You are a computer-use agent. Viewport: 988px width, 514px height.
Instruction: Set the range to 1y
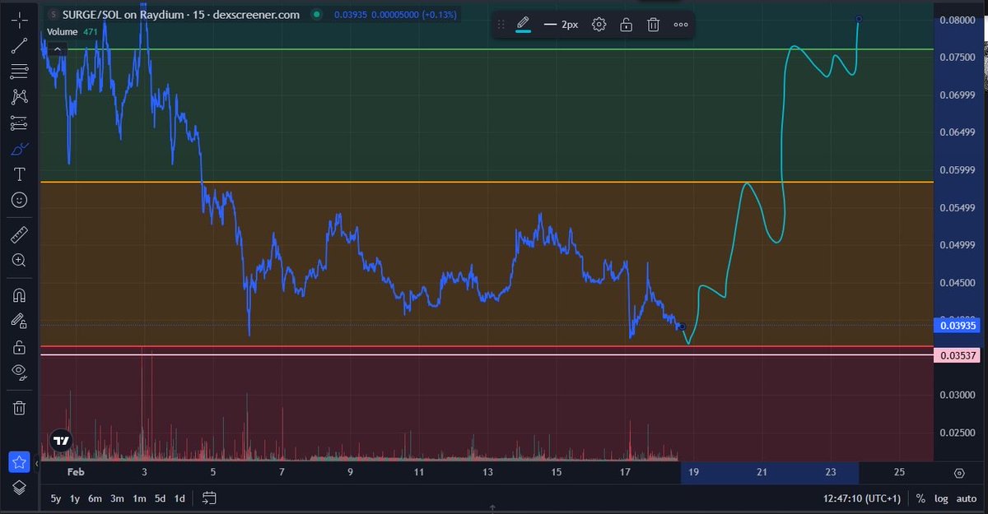[x=75, y=498]
